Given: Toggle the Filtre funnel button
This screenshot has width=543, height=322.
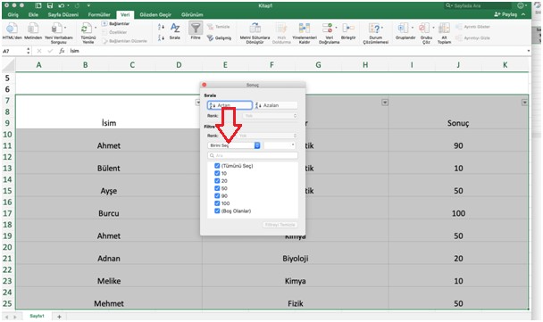Looking at the screenshot, I should point(196,30).
